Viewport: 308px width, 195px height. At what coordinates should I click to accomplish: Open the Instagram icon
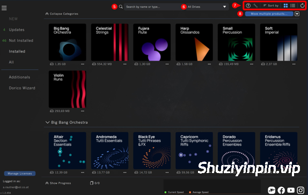300,190
